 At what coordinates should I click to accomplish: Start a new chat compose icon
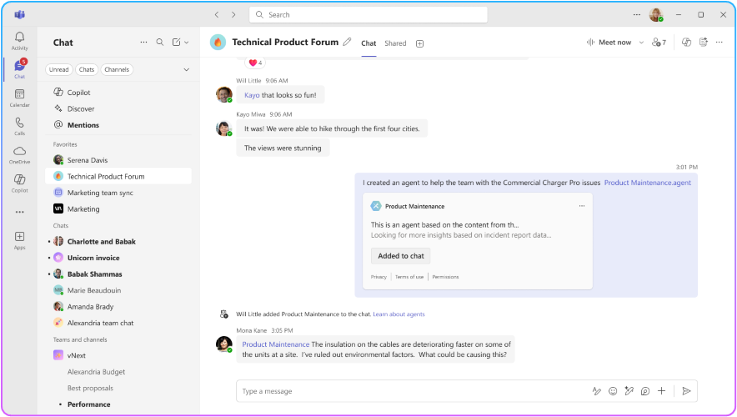[176, 43]
